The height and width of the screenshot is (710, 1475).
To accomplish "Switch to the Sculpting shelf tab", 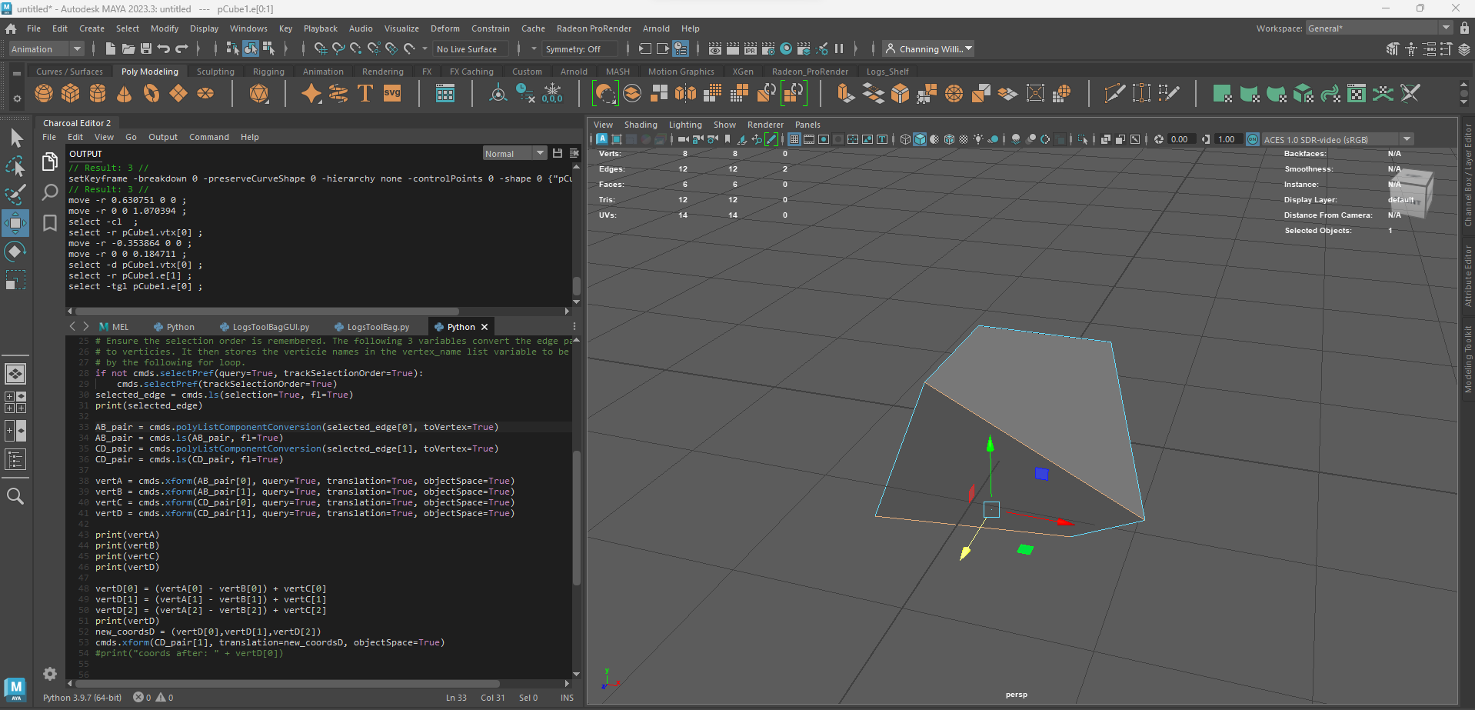I will 215,72.
